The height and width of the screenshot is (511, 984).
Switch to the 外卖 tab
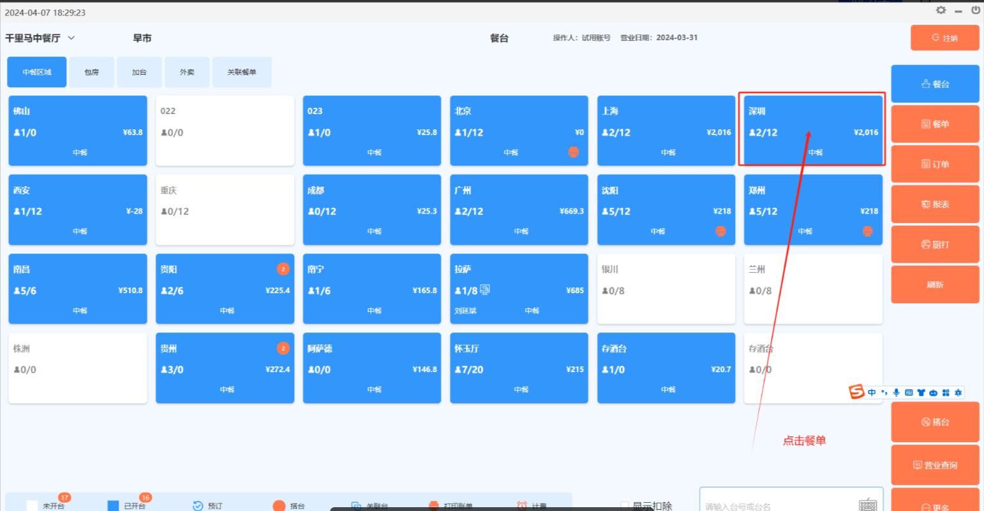tap(187, 72)
